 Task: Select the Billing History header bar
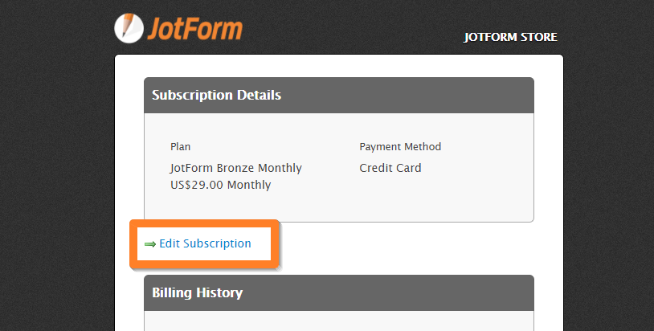[x=338, y=292]
